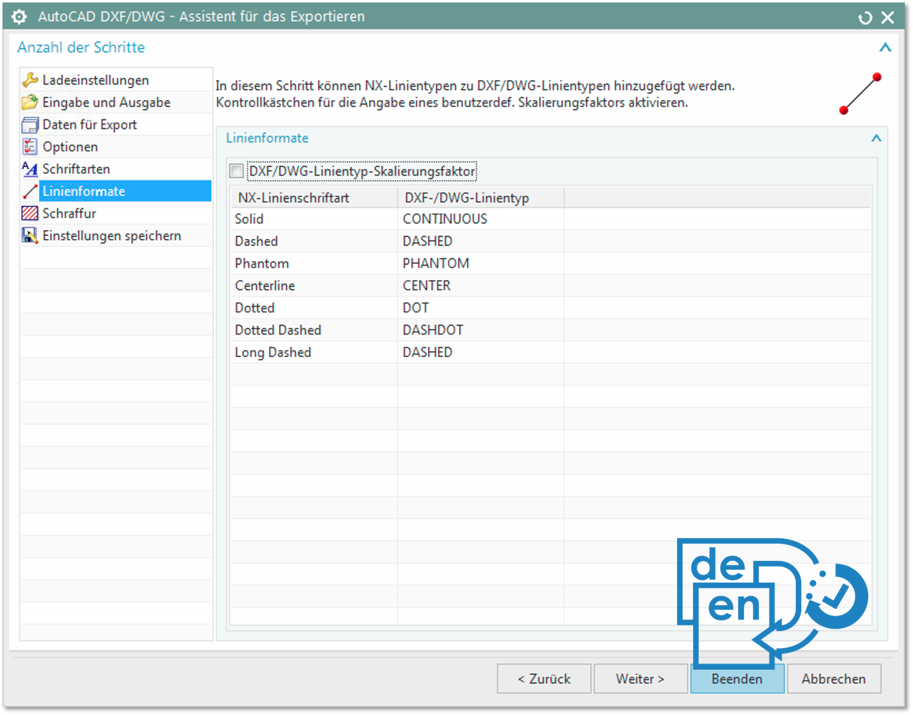The height and width of the screenshot is (715, 913).
Task: Collapse the Linienformate group
Action: pyautogui.click(x=876, y=138)
